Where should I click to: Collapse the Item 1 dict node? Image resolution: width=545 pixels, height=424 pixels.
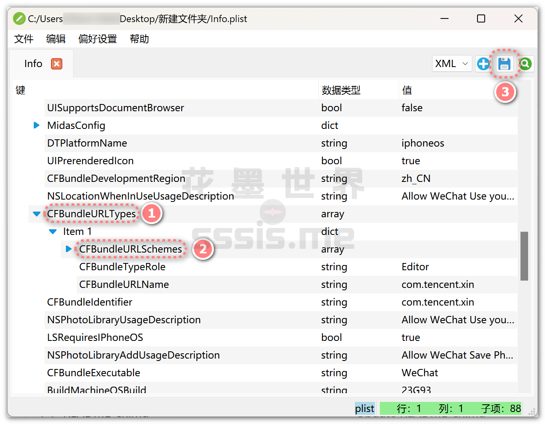(53, 232)
